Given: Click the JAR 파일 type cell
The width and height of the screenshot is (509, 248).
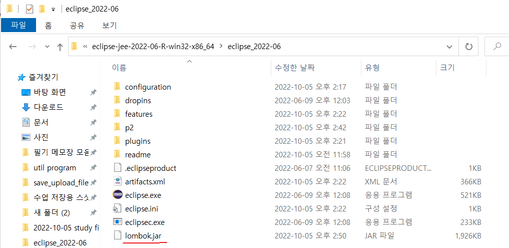Looking at the screenshot, I should point(380,235).
